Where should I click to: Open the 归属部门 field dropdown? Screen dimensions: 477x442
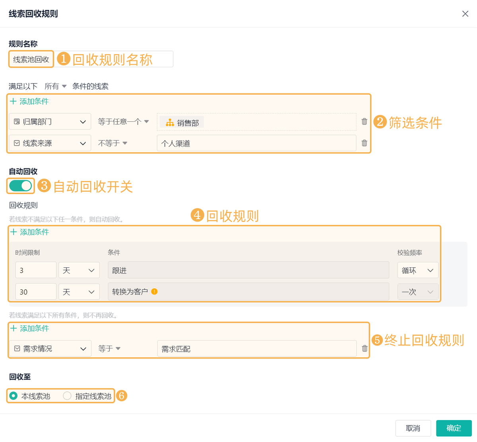click(x=50, y=122)
